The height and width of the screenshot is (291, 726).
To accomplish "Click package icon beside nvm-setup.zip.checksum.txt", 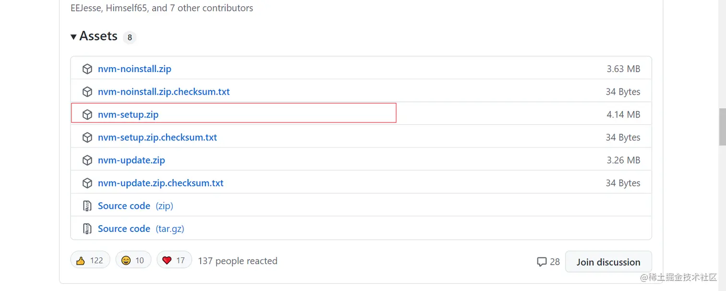I will point(87,137).
